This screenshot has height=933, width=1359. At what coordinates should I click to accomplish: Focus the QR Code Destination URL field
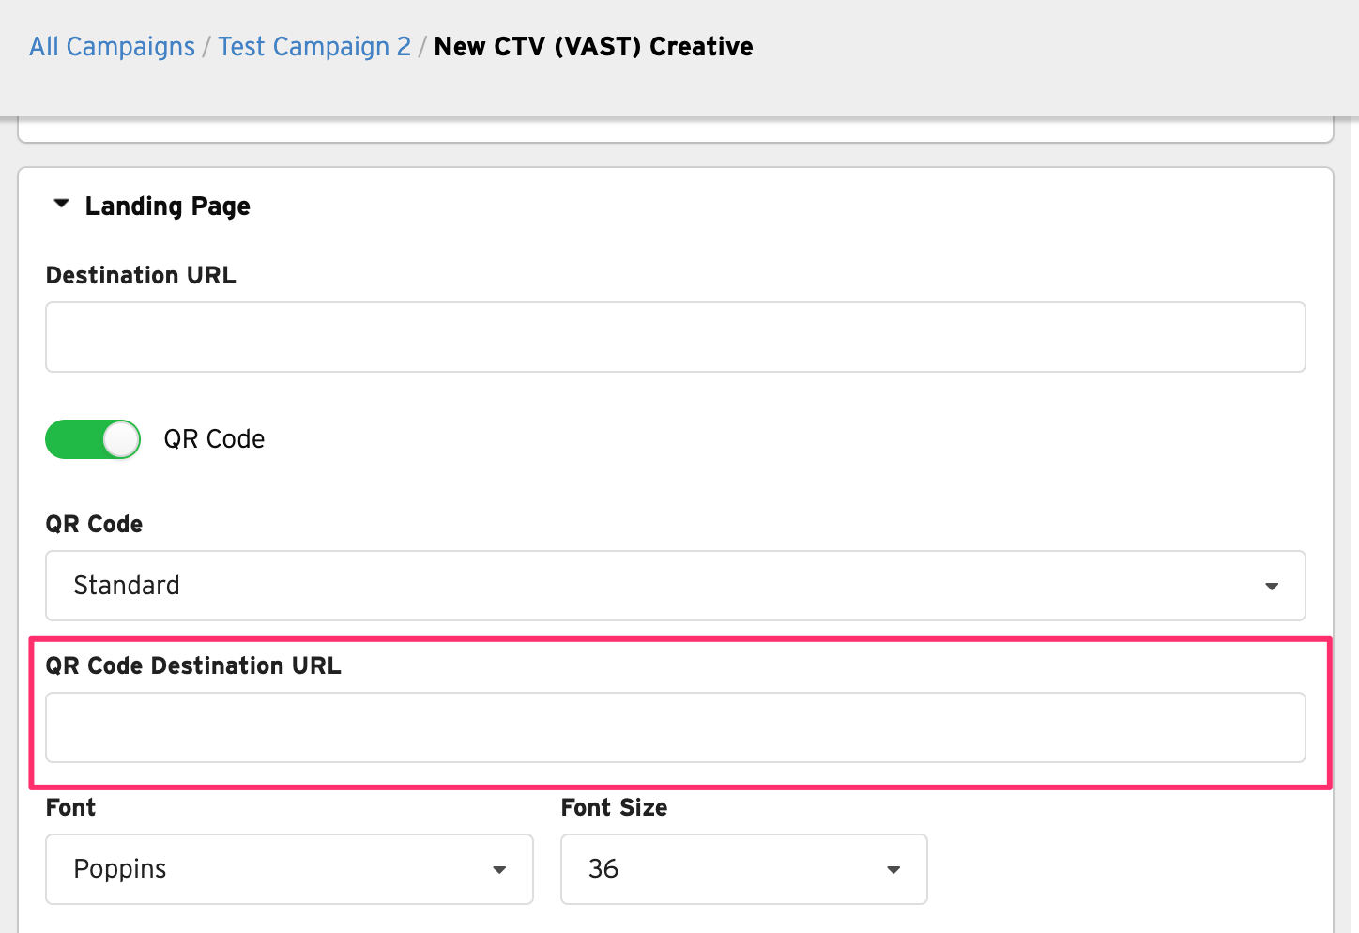pyautogui.click(x=675, y=727)
